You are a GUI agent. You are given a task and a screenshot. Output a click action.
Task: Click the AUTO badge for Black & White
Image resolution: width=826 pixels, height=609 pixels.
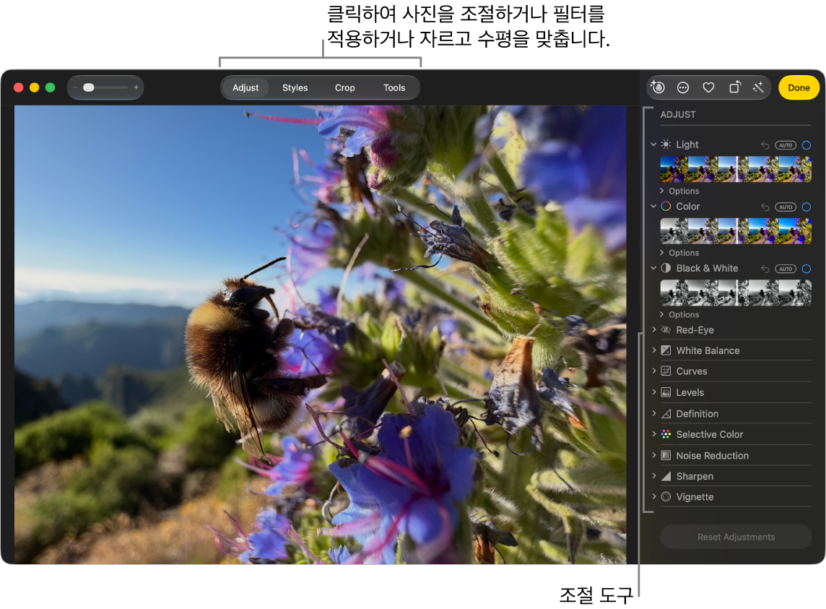click(x=786, y=269)
